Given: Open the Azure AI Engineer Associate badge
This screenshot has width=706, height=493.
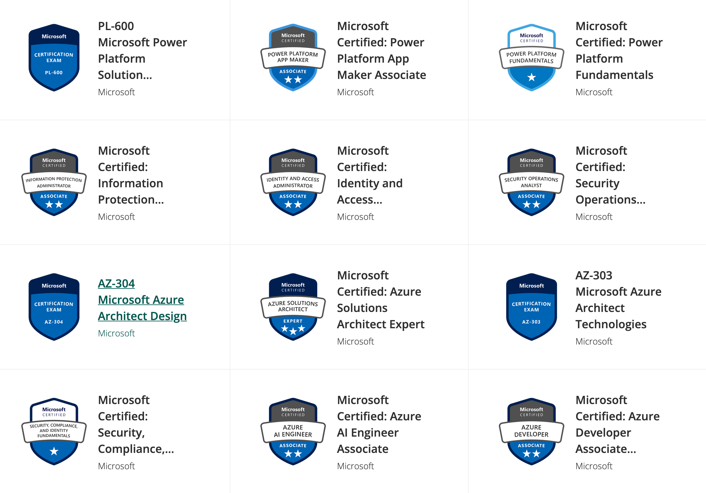Looking at the screenshot, I should tap(293, 432).
